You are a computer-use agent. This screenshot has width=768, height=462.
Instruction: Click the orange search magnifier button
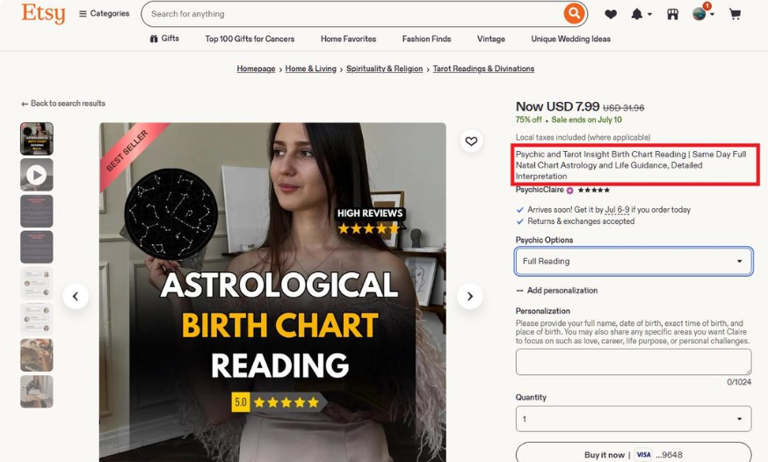tap(574, 14)
